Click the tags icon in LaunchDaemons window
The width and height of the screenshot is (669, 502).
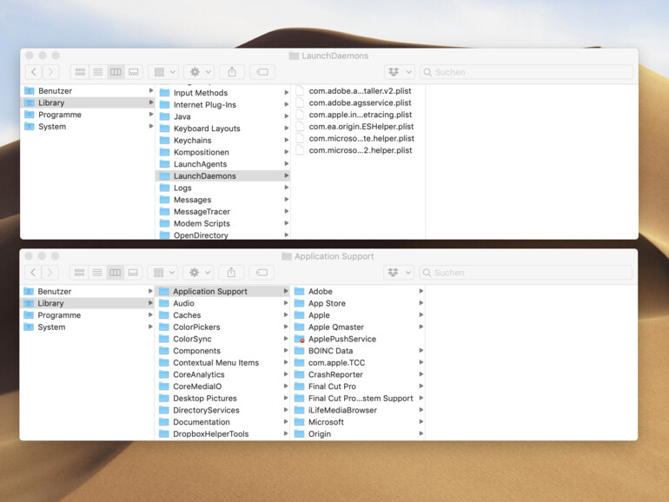[262, 72]
